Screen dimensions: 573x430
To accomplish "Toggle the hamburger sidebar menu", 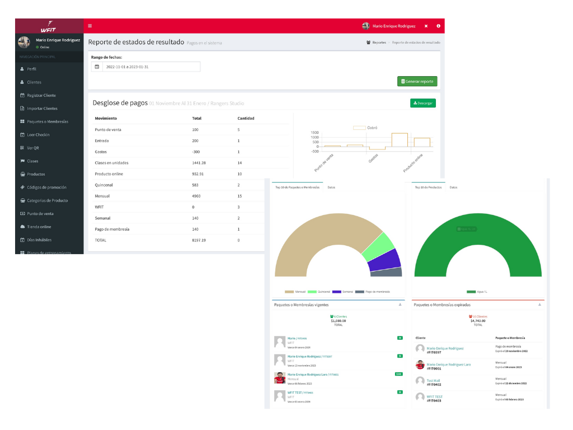I will pos(90,26).
